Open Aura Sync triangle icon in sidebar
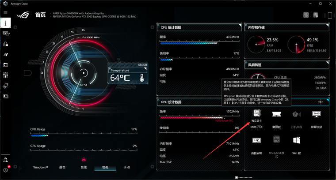The width and height of the screenshot is (336, 180). 6,44
